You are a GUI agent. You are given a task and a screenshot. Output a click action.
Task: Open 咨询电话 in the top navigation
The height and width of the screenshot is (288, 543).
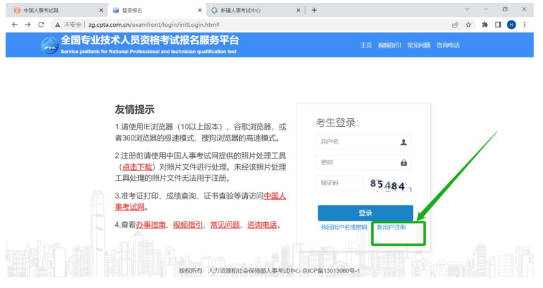pyautogui.click(x=448, y=45)
